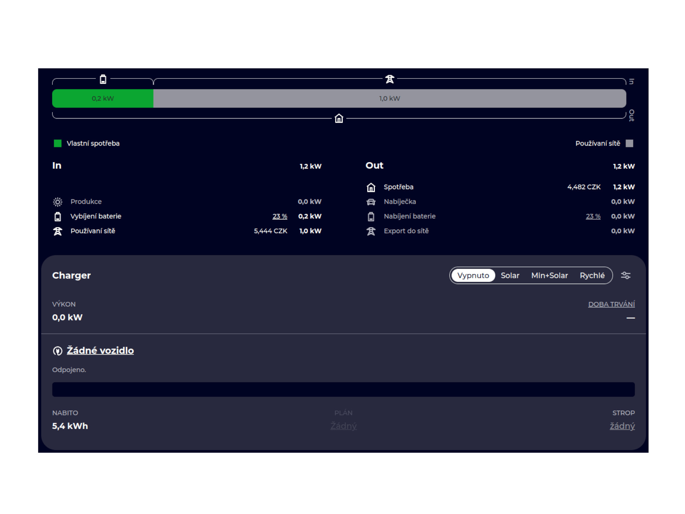Click the green 0,2 kW bar segment

[102, 99]
